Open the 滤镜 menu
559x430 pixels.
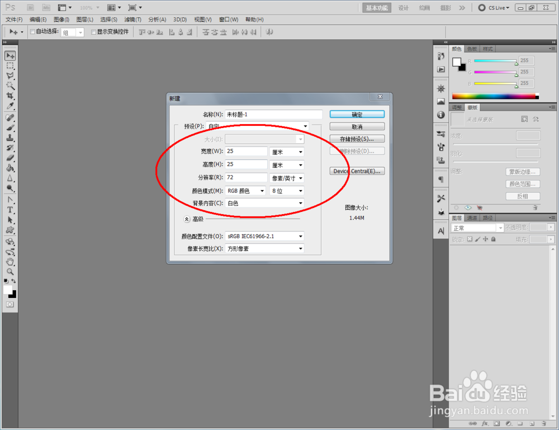click(x=132, y=20)
